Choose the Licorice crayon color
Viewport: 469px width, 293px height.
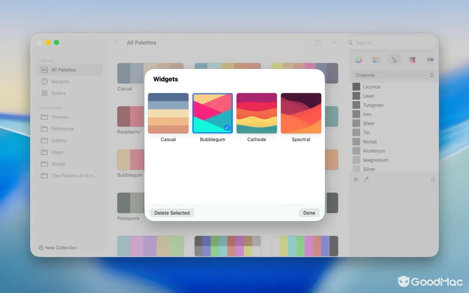394,87
